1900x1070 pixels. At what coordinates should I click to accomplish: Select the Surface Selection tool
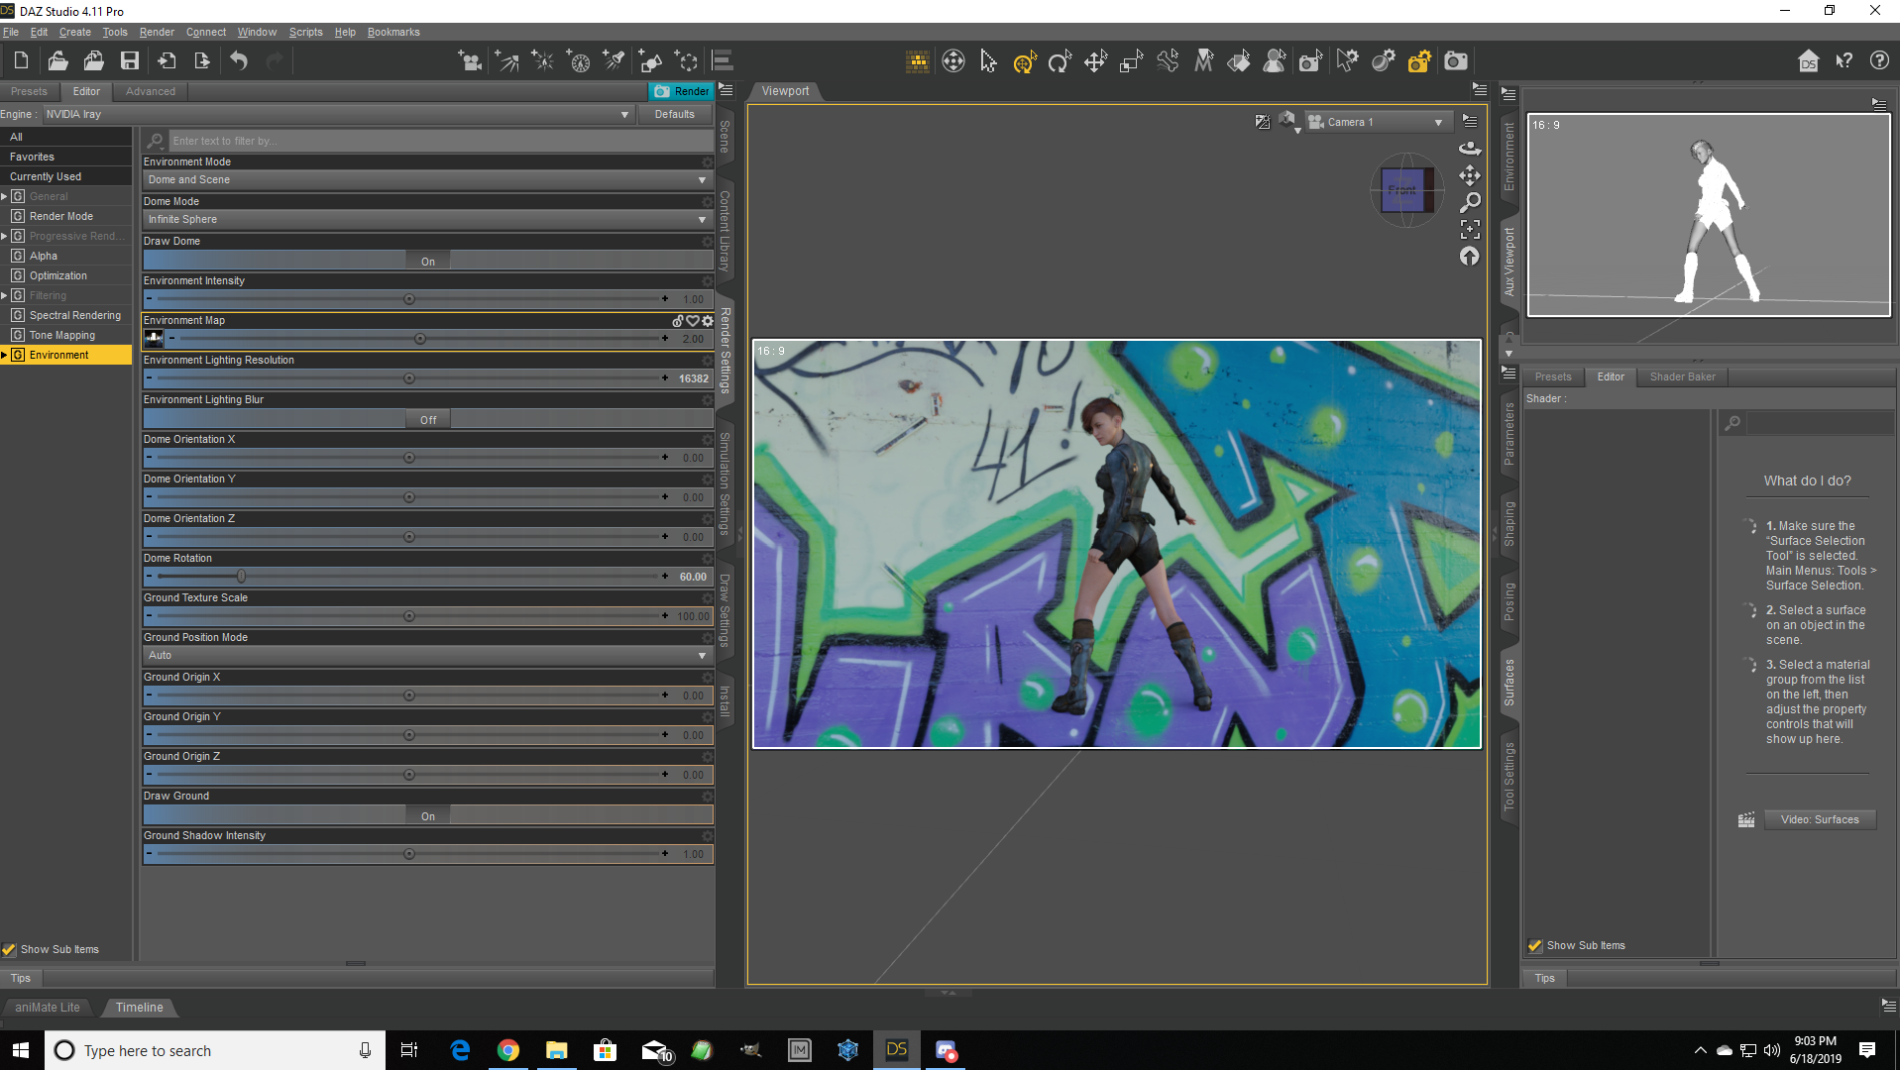[x=1239, y=61]
